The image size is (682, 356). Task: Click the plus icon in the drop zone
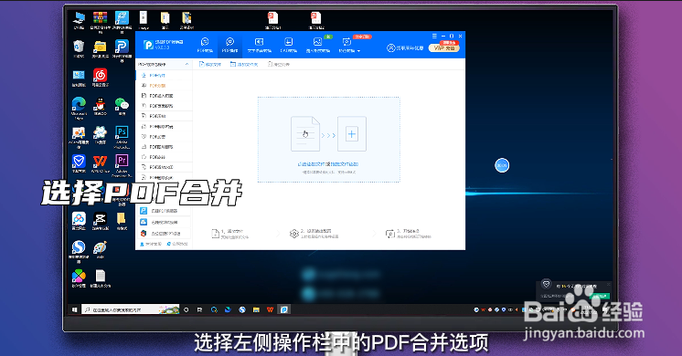(x=352, y=133)
